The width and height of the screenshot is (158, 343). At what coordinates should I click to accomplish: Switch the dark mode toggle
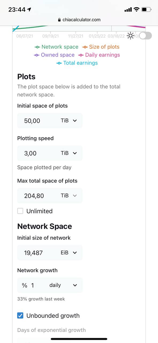145,36
